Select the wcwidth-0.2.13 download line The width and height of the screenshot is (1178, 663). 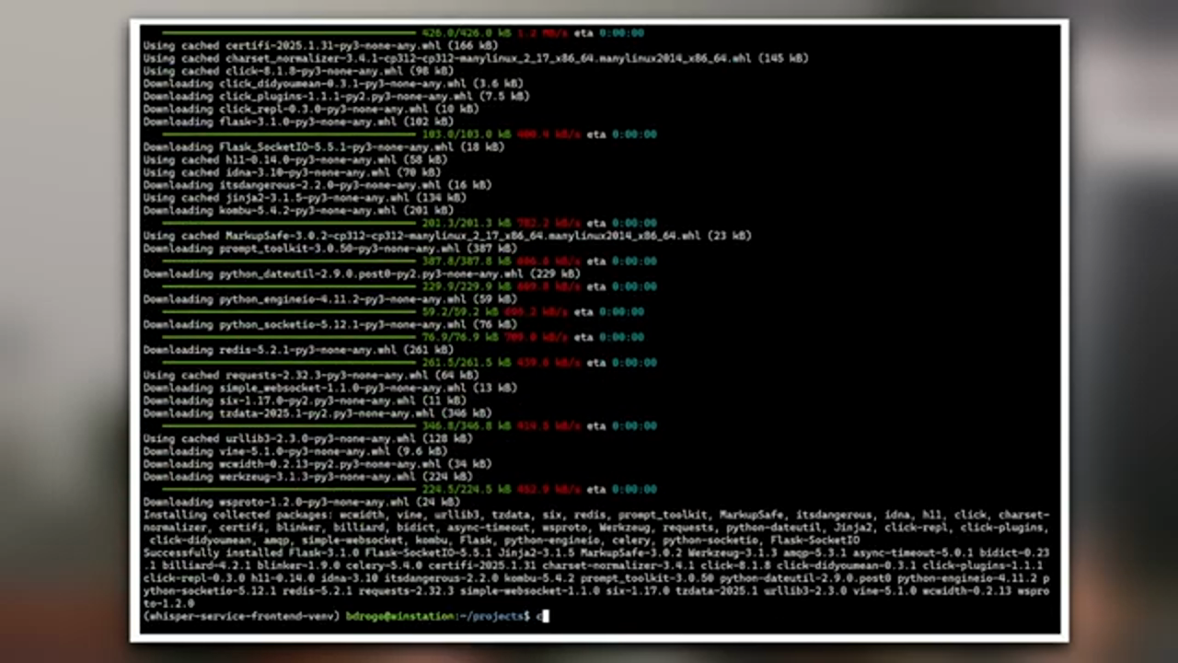(x=318, y=464)
